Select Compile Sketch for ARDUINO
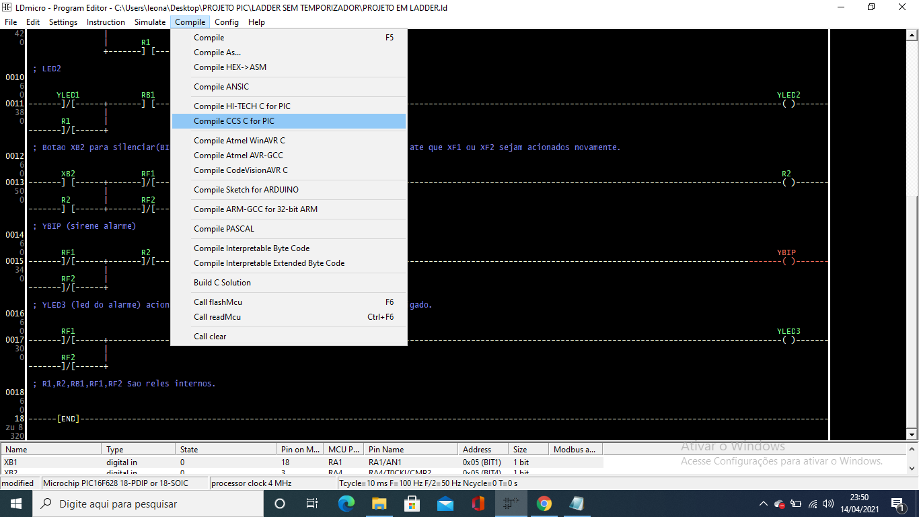Viewport: 919px width, 517px height. point(289,190)
